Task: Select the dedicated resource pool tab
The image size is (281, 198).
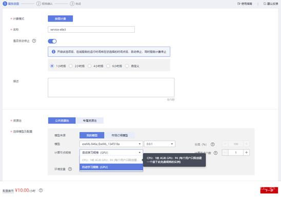Action: pyautogui.click(x=90, y=121)
